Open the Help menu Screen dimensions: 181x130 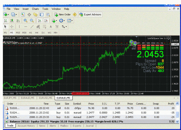point(67,9)
